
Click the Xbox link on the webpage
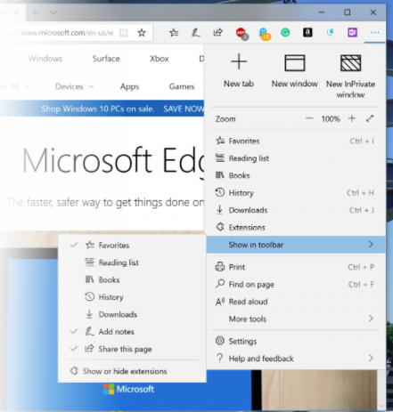(160, 59)
